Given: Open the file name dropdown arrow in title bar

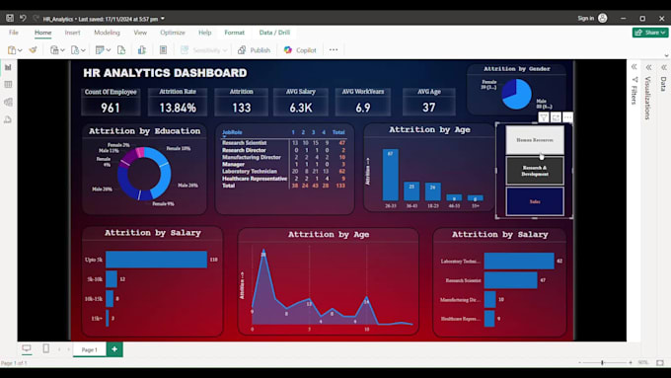Looking at the screenshot, I should point(163,19).
